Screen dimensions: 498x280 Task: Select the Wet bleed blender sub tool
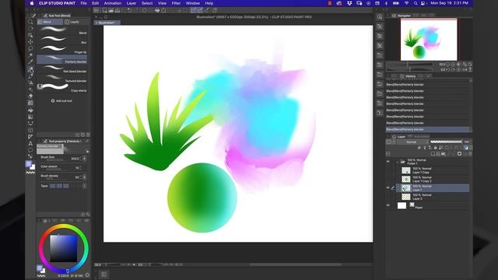62,69
